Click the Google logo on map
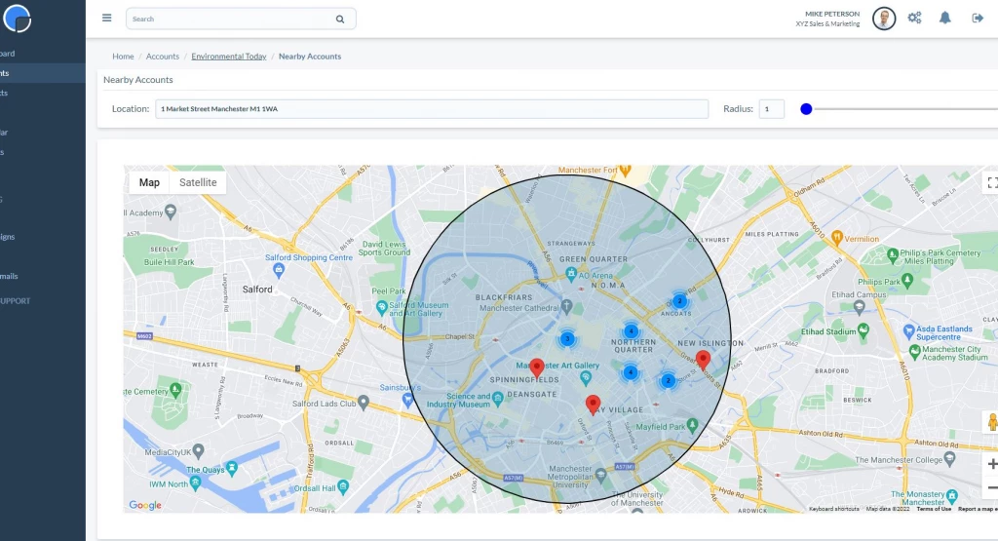This screenshot has width=998, height=541. click(145, 505)
